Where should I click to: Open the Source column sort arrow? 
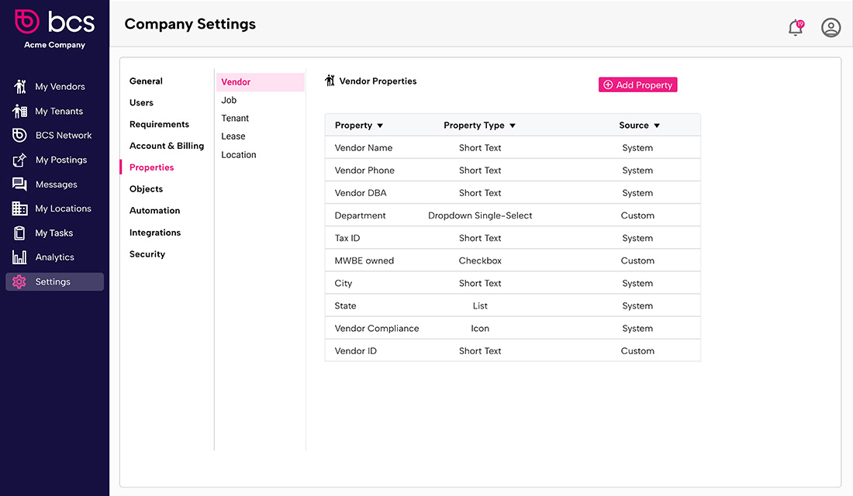[657, 126]
